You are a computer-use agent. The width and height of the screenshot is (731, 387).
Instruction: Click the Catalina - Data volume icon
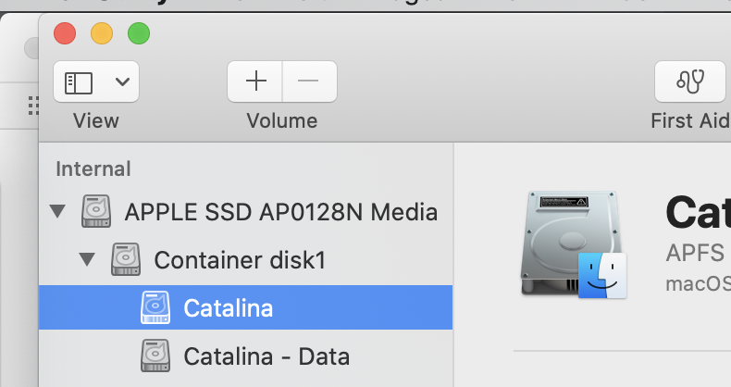155,355
